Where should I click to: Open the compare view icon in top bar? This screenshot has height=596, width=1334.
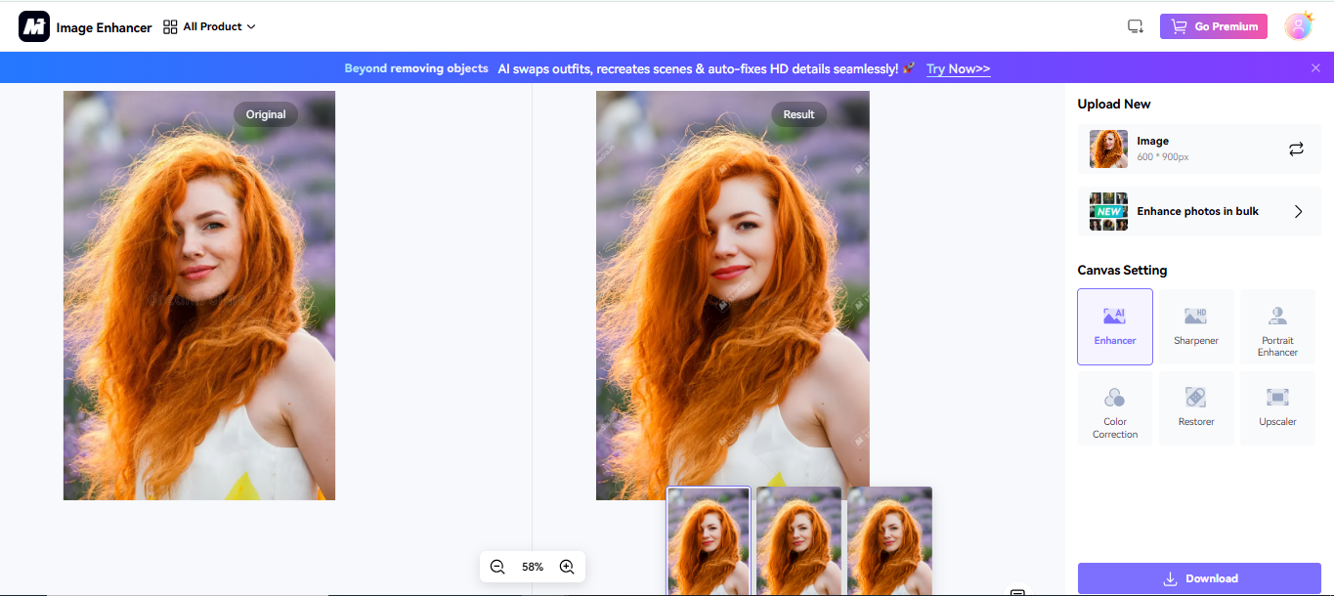1135,26
